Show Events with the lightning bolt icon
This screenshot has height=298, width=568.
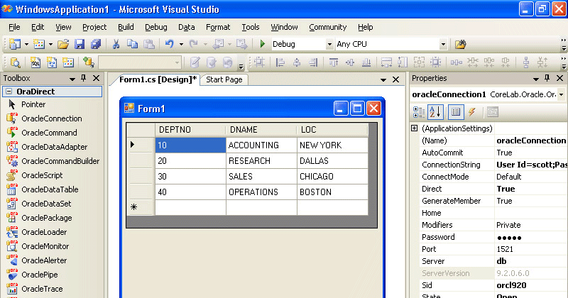pos(471,112)
